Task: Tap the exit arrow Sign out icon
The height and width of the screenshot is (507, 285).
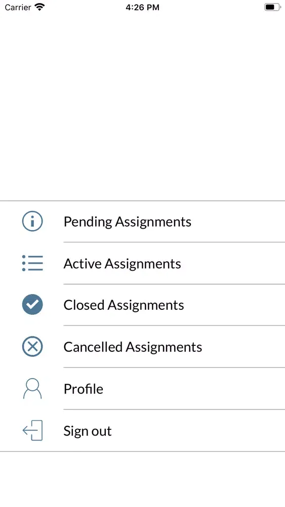Action: [x=32, y=430]
